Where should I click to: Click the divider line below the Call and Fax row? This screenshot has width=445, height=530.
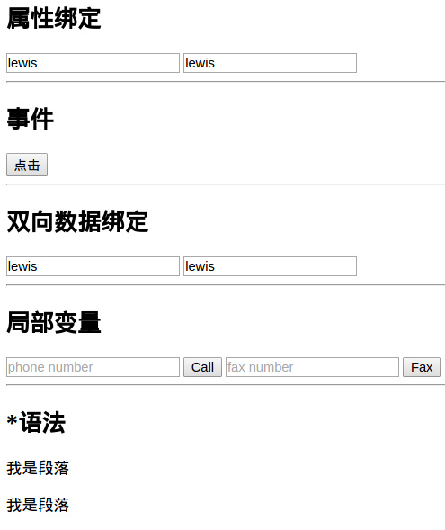click(226, 385)
